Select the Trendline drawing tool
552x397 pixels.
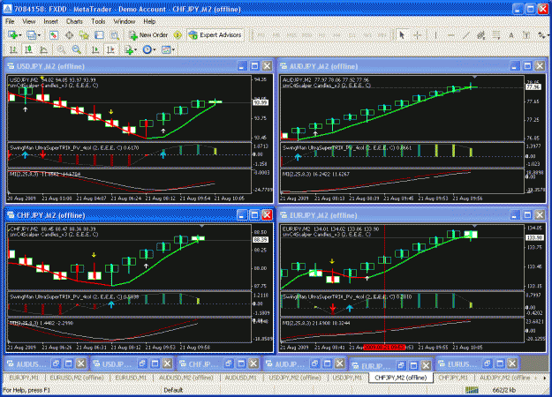(466, 35)
